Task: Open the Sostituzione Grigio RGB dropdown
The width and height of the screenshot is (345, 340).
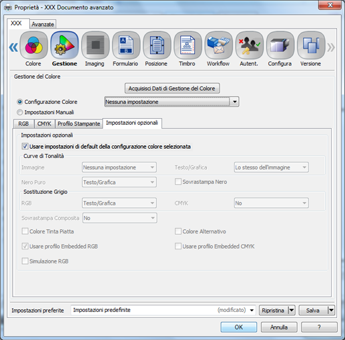Action: pos(119,203)
